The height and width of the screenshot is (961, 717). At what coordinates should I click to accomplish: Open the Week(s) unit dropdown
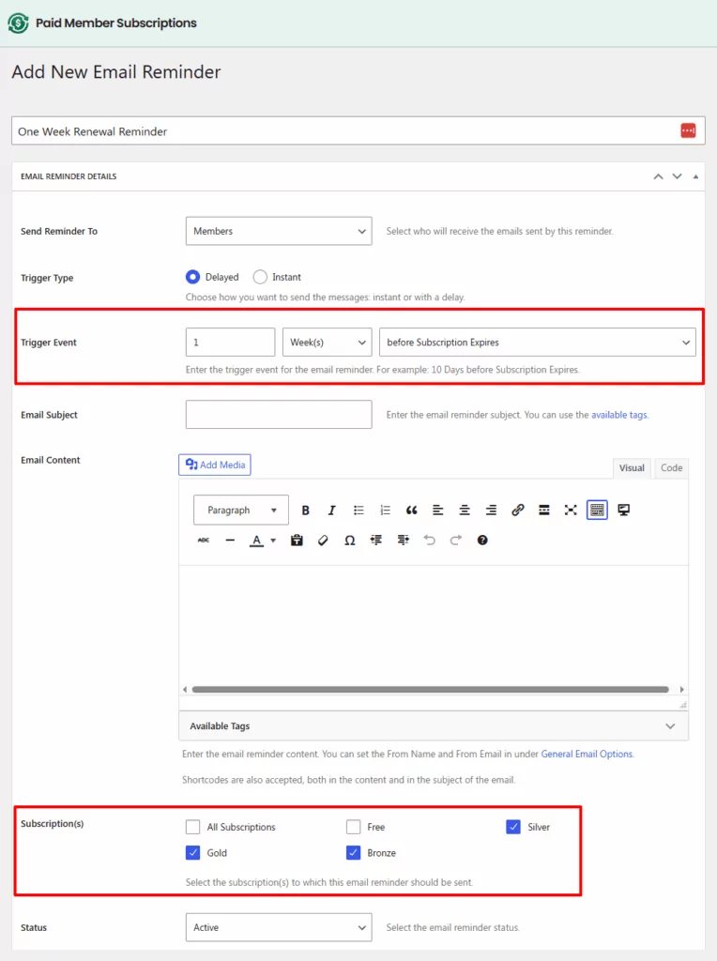pos(327,343)
